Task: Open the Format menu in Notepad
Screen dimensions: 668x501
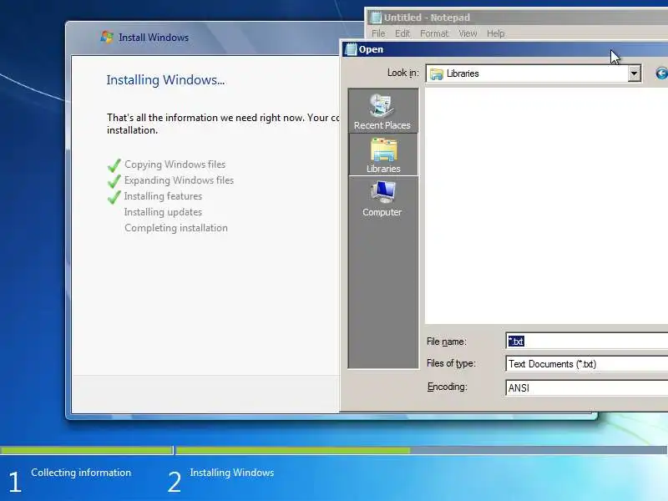Action: [434, 33]
